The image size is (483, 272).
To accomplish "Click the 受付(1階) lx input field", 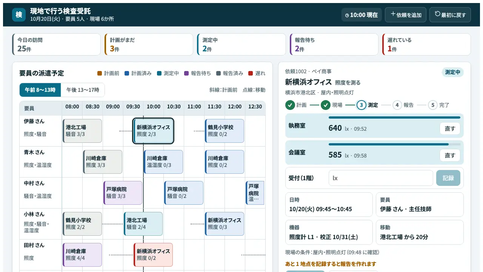I will coord(381,178).
